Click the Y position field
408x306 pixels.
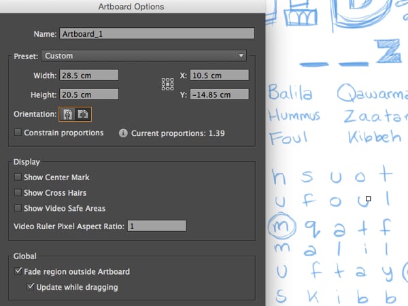(220, 95)
